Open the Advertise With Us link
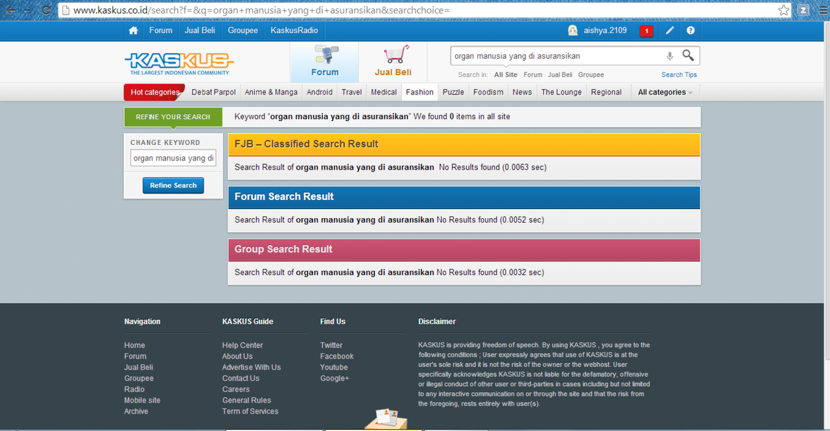 click(x=252, y=368)
